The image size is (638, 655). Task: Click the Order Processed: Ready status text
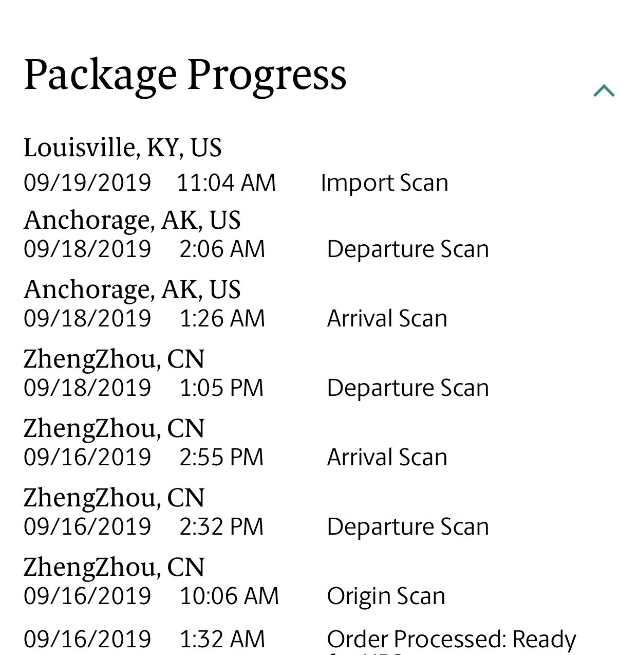pyautogui.click(x=452, y=639)
